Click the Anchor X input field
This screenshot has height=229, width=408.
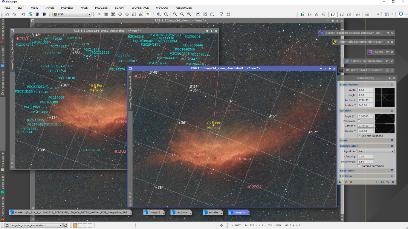[366, 100]
